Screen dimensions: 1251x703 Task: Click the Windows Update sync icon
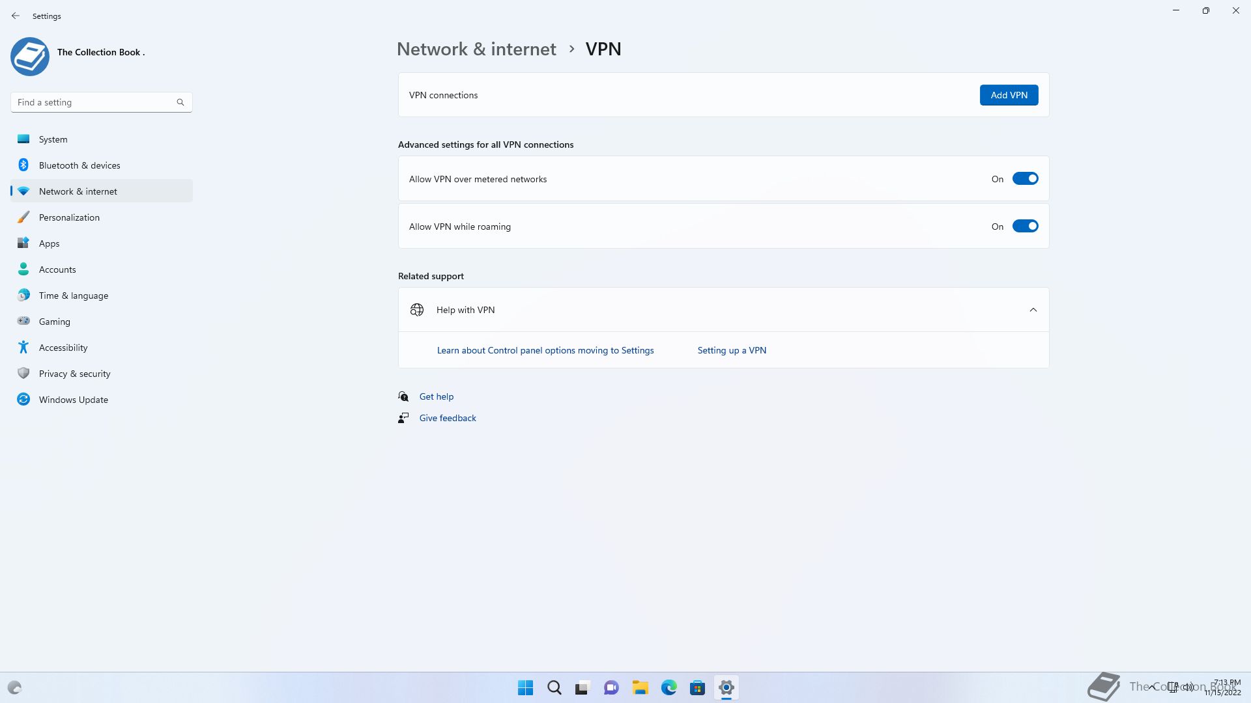click(23, 400)
